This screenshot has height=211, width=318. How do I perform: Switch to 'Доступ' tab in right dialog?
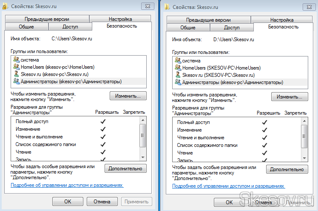point(232,28)
